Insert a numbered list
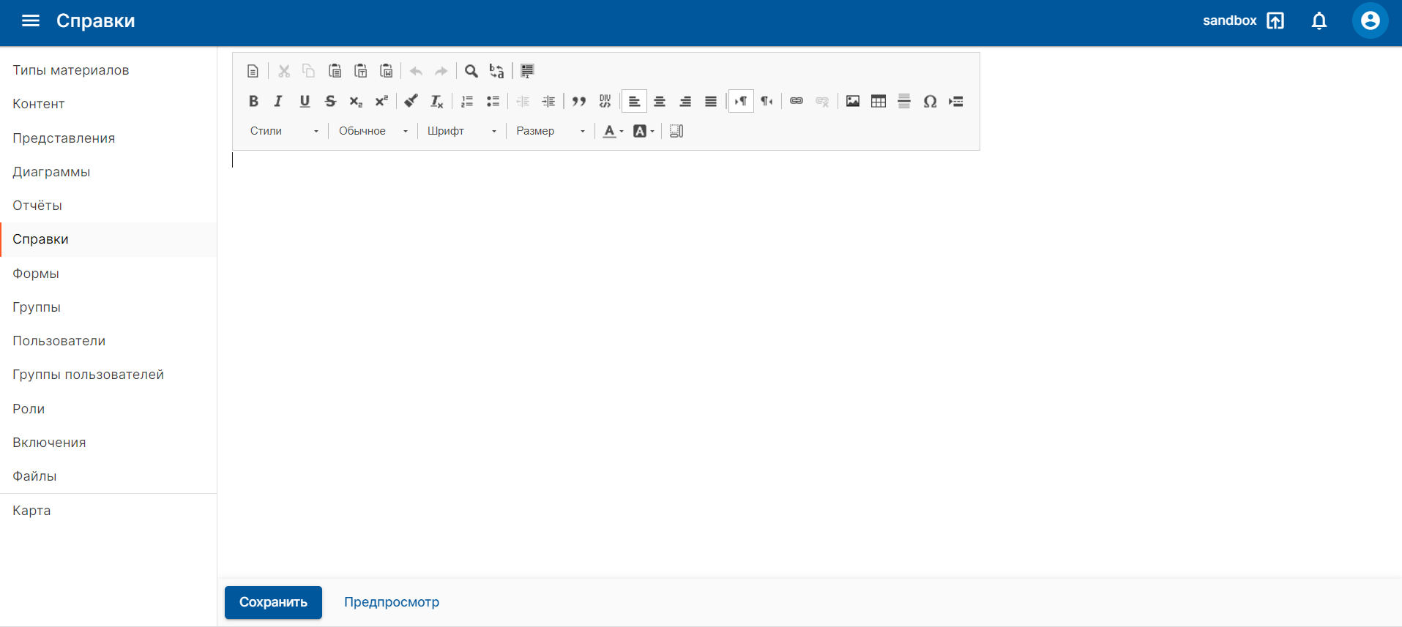Image resolution: width=1402 pixels, height=627 pixels. point(467,101)
